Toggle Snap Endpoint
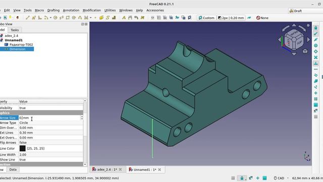Image resolution: width=323 pixels, height=182 pixels. point(315,34)
